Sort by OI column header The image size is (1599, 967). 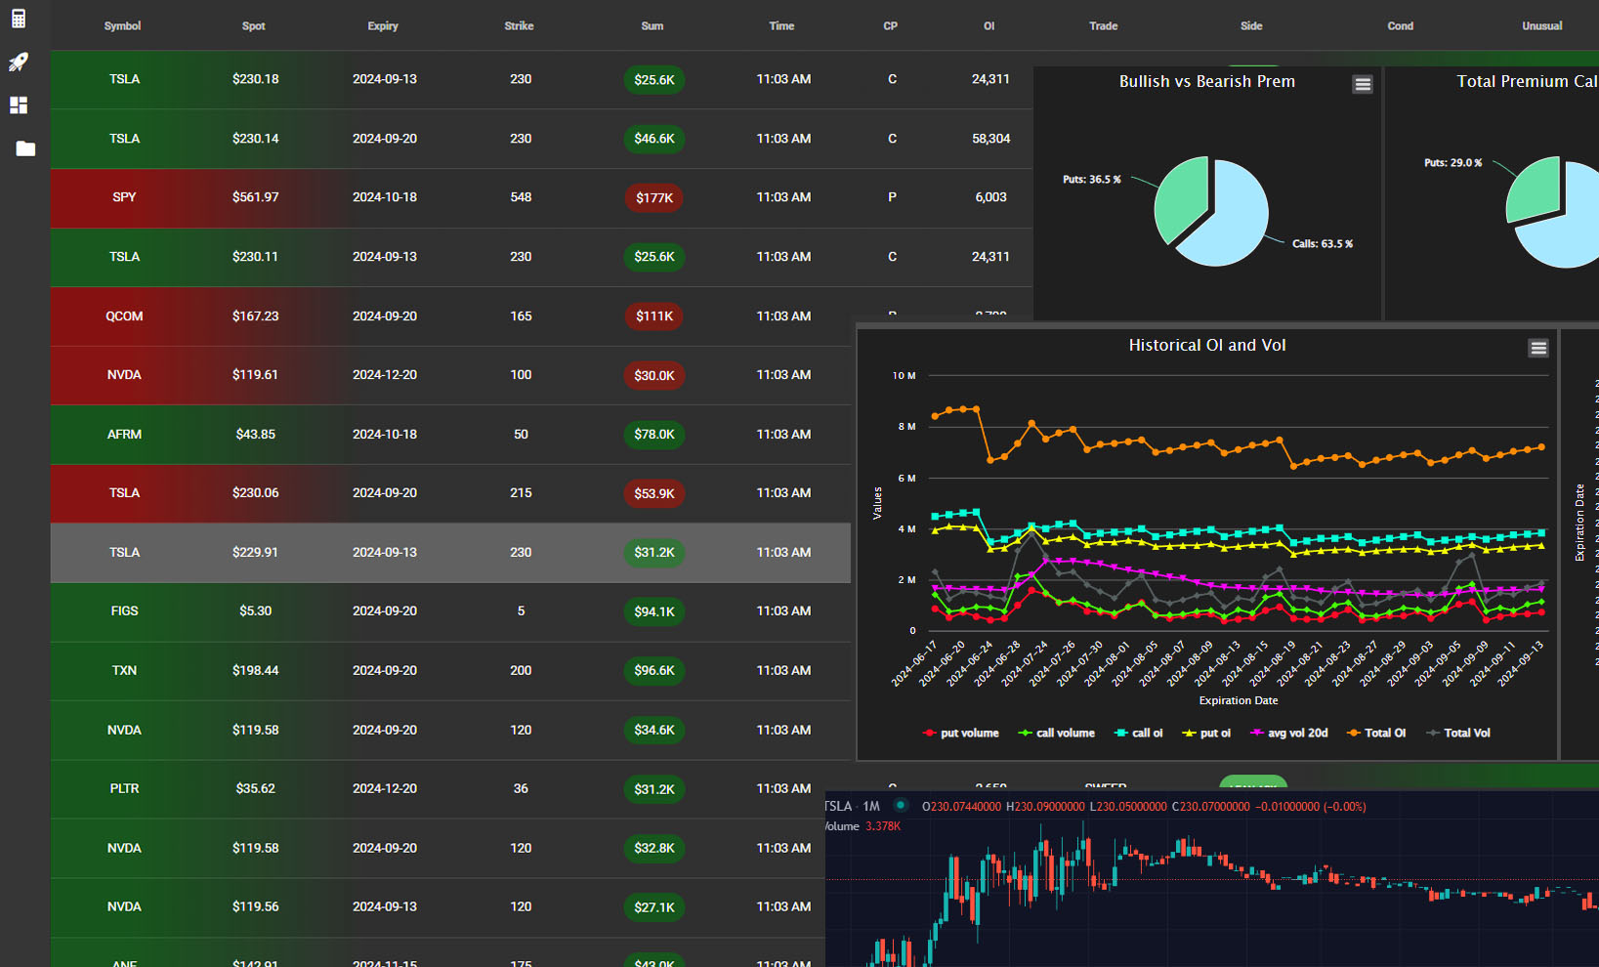click(989, 26)
